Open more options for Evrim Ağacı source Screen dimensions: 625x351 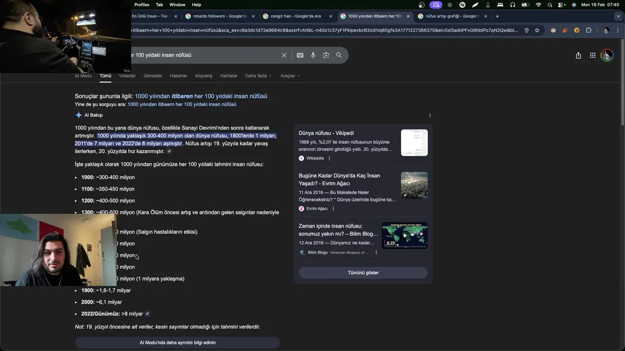click(333, 209)
